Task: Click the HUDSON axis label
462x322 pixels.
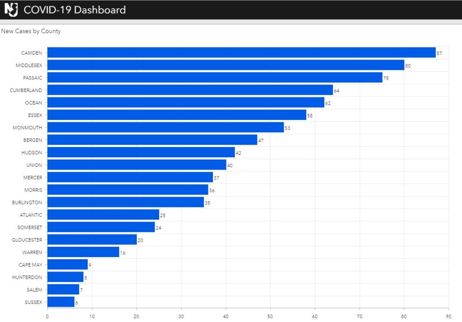Action: pos(32,152)
